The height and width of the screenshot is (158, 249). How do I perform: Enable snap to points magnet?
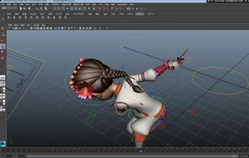pos(108,9)
